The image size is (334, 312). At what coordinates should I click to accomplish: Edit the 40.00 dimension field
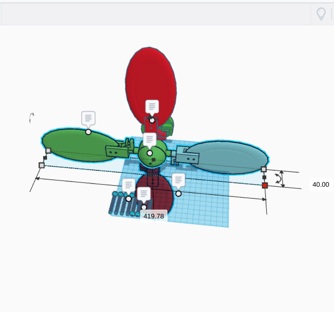pos(320,184)
